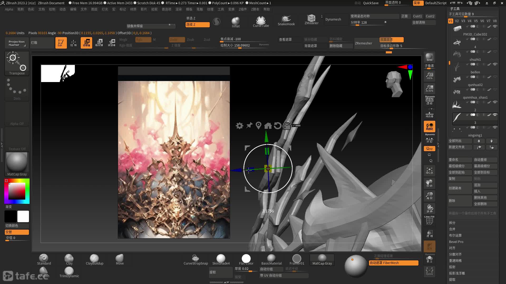Screen dimensions: 506x284
Task: Choose the BasicMaterial sphere
Action: coord(271,260)
